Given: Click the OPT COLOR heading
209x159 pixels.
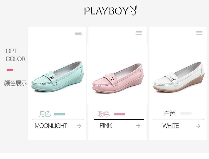Looking at the screenshot, I should tap(15, 55).
